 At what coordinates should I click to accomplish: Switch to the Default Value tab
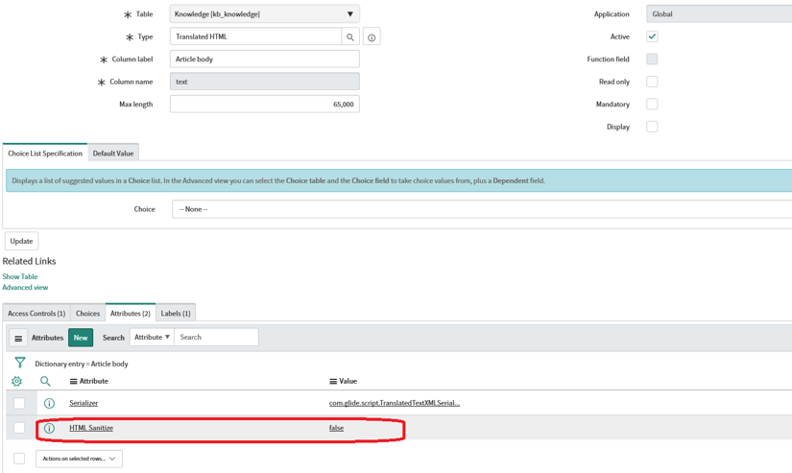pyautogui.click(x=113, y=153)
